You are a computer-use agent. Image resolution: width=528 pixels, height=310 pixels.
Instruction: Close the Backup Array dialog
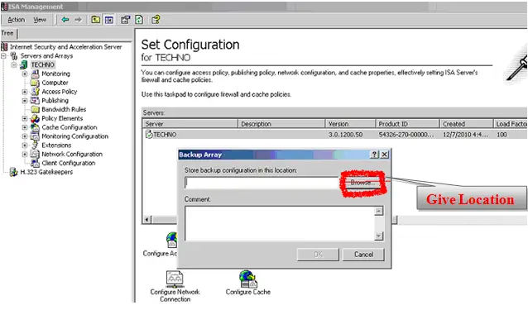pos(384,155)
